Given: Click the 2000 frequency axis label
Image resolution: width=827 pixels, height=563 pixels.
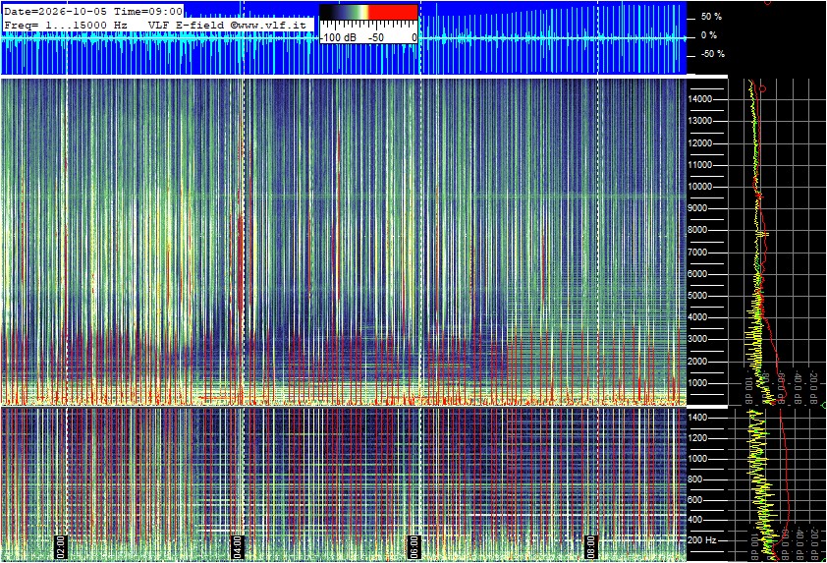Looking at the screenshot, I should pos(698,362).
